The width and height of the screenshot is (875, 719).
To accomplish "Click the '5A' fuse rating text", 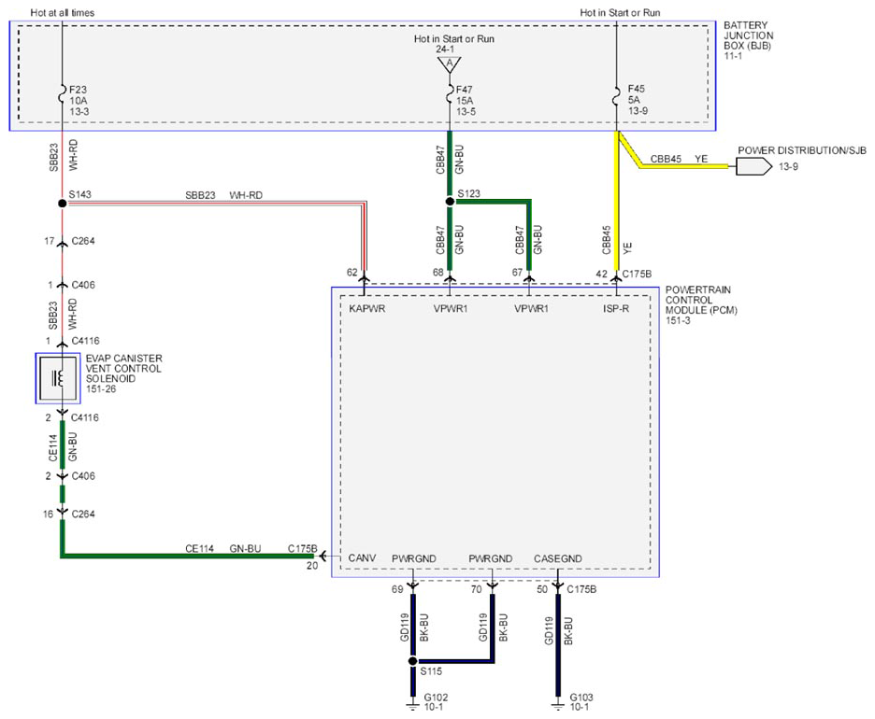I will 634,100.
